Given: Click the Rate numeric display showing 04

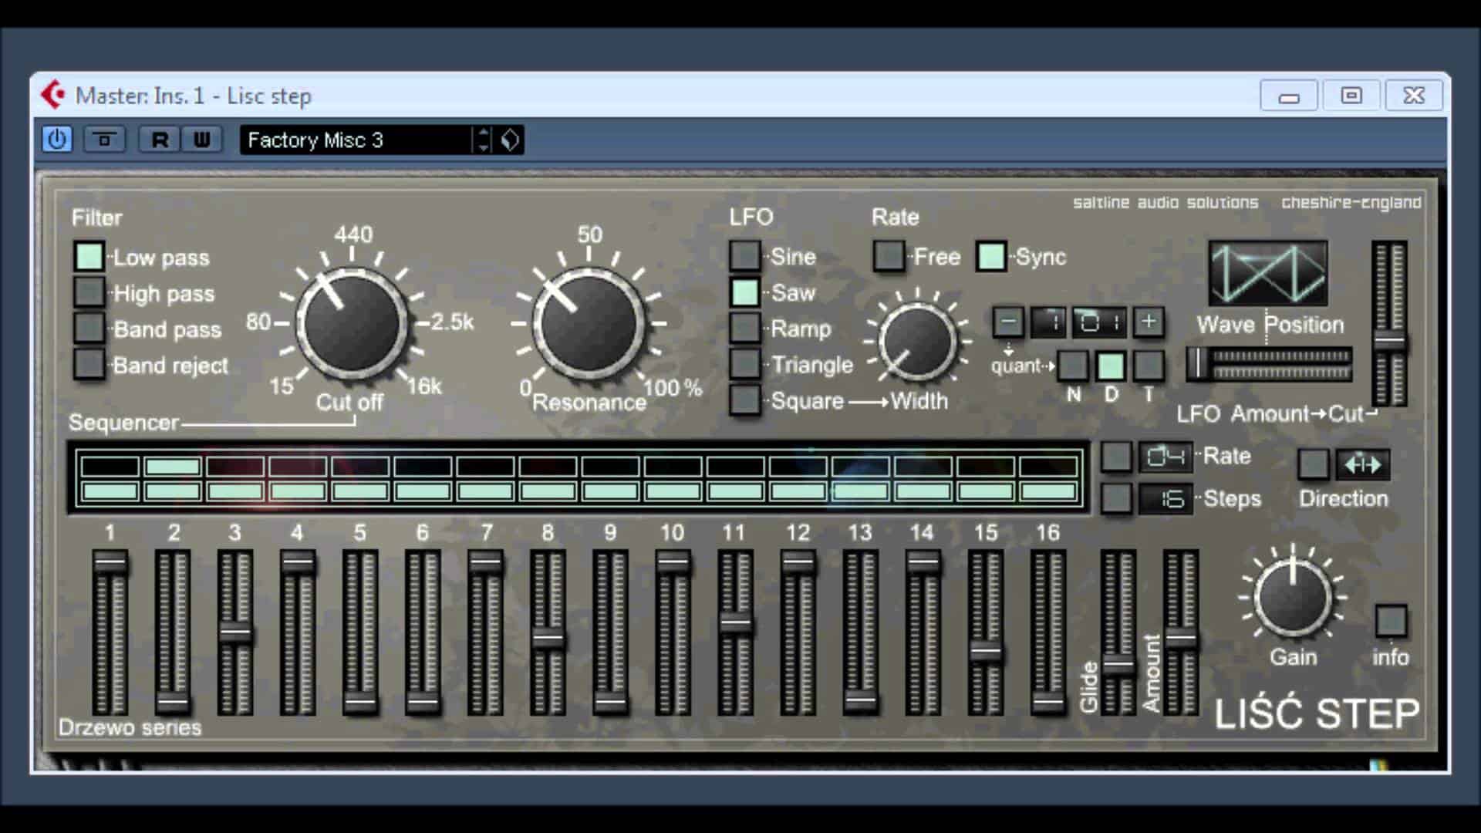Looking at the screenshot, I should 1167,457.
